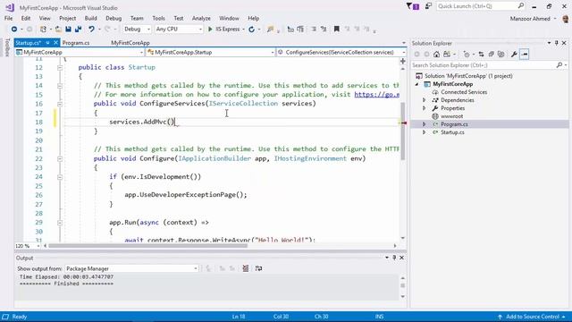Toggle Auto Hide pin on Output panel
The width and height of the screenshot is (572, 322).
click(x=394, y=258)
